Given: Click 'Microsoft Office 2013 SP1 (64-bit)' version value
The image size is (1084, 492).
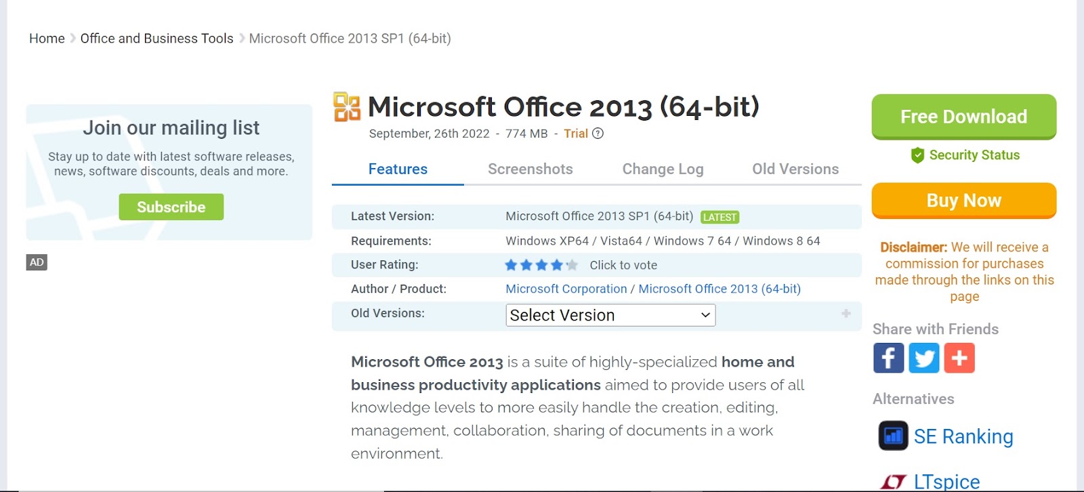Looking at the screenshot, I should (599, 216).
